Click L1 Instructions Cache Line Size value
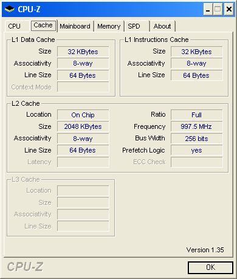The image size is (237, 279). (196, 75)
